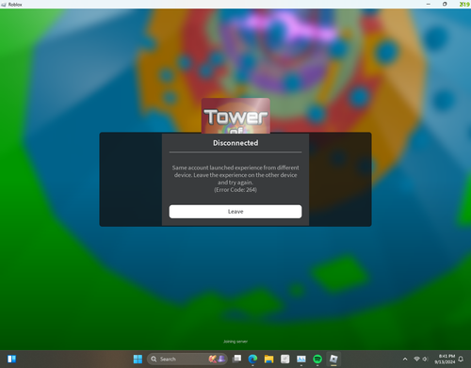Click the 'Disconnected' dialog heading
The height and width of the screenshot is (368, 471).
tap(235, 143)
